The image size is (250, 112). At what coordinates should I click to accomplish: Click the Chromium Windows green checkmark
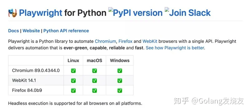[x=120, y=70]
